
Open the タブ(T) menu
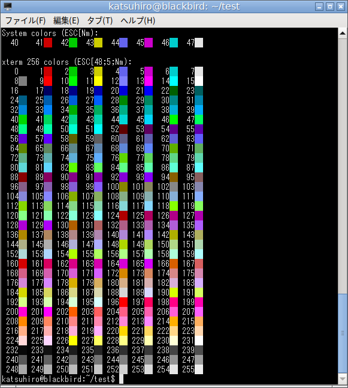coord(99,20)
